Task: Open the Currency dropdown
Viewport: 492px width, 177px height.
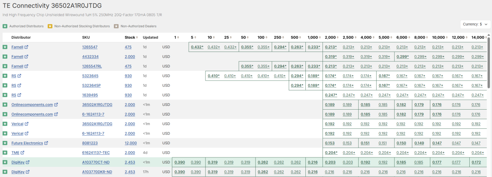Action: (475, 24)
